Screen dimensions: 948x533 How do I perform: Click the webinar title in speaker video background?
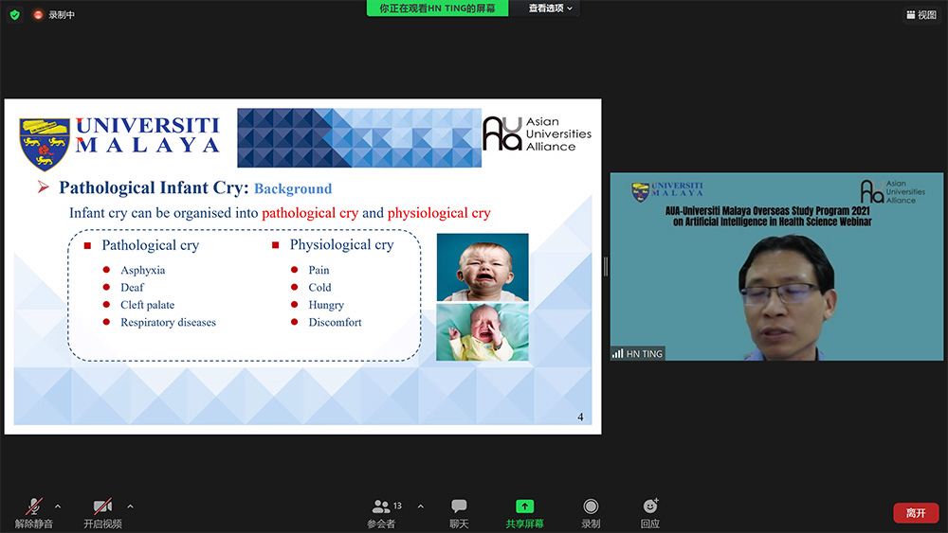coord(768,216)
